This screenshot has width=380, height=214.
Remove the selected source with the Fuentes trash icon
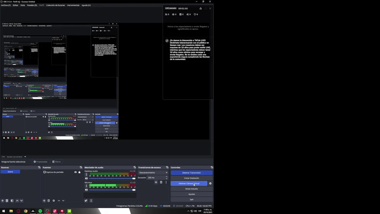[x=49, y=201]
